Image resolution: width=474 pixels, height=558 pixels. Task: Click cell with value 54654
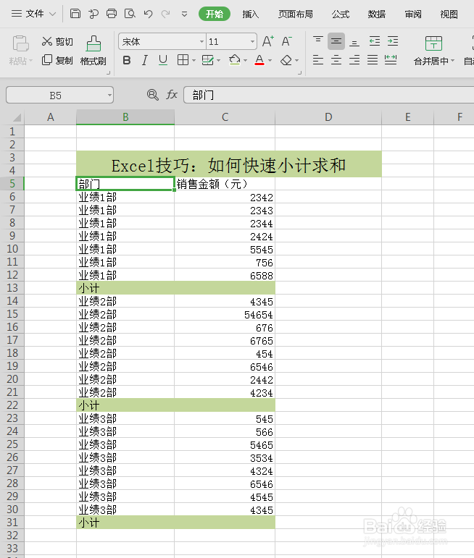pos(225,314)
